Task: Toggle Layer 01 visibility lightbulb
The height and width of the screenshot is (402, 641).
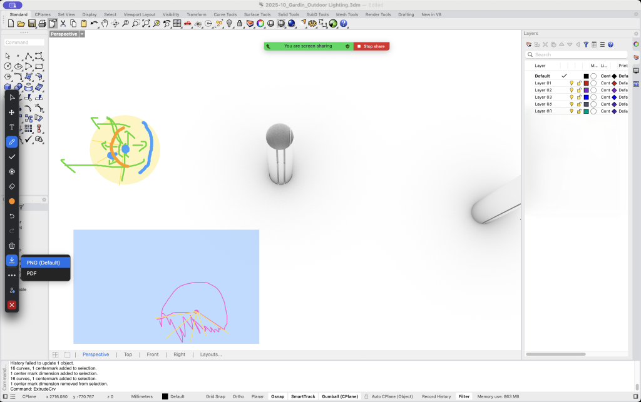Action: click(x=572, y=83)
